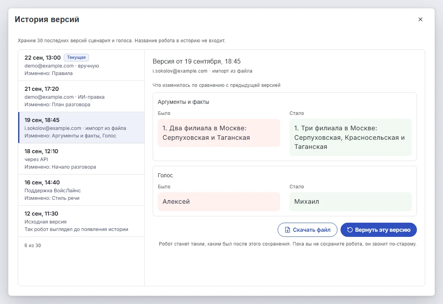Click 'Изменено: Начало разговора' text
Viewport: 443px width, 304px height.
tap(60, 167)
